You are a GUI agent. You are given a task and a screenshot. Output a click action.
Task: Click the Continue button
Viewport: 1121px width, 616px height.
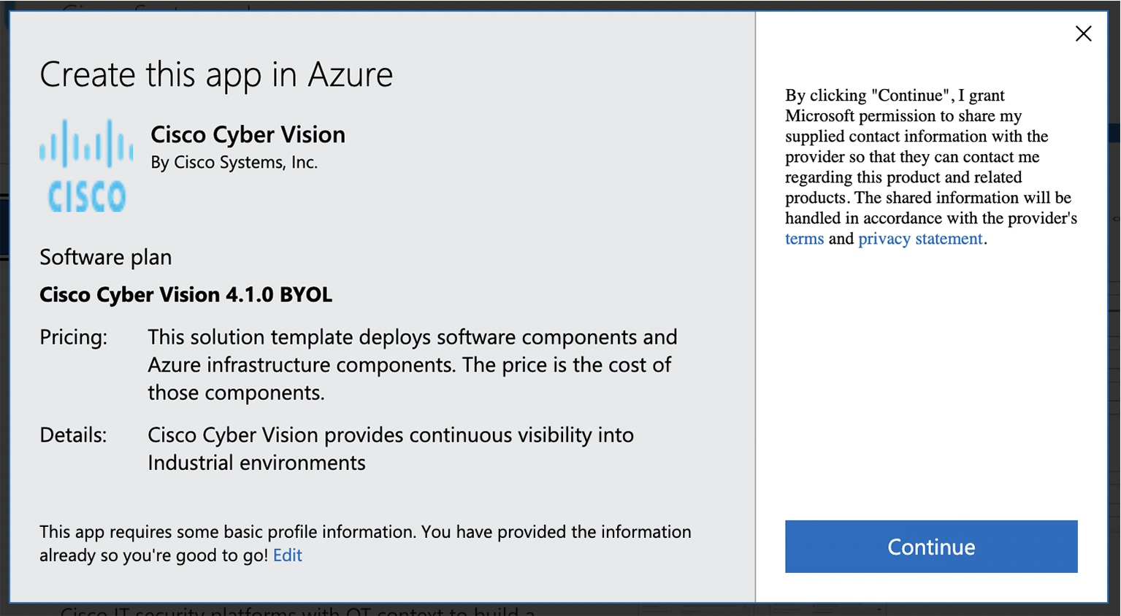(930, 546)
